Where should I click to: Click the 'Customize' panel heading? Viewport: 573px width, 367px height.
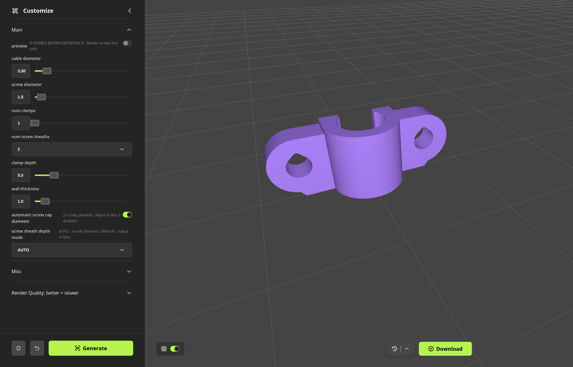[x=38, y=11]
